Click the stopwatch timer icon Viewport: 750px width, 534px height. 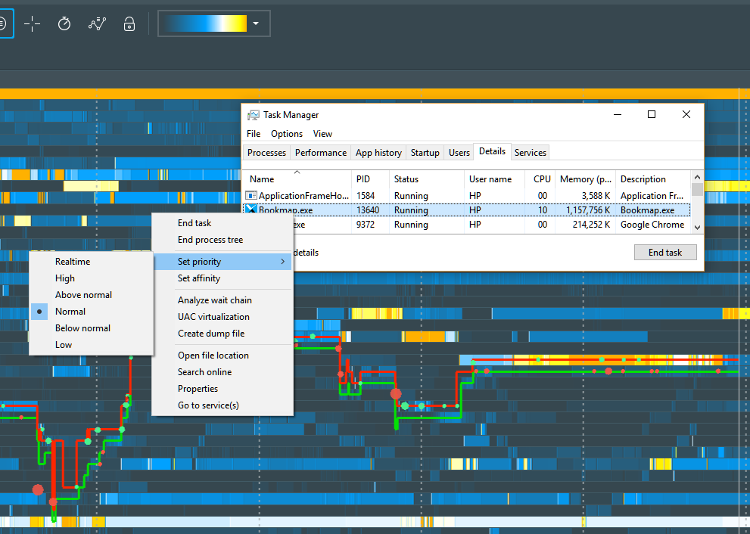coord(64,24)
